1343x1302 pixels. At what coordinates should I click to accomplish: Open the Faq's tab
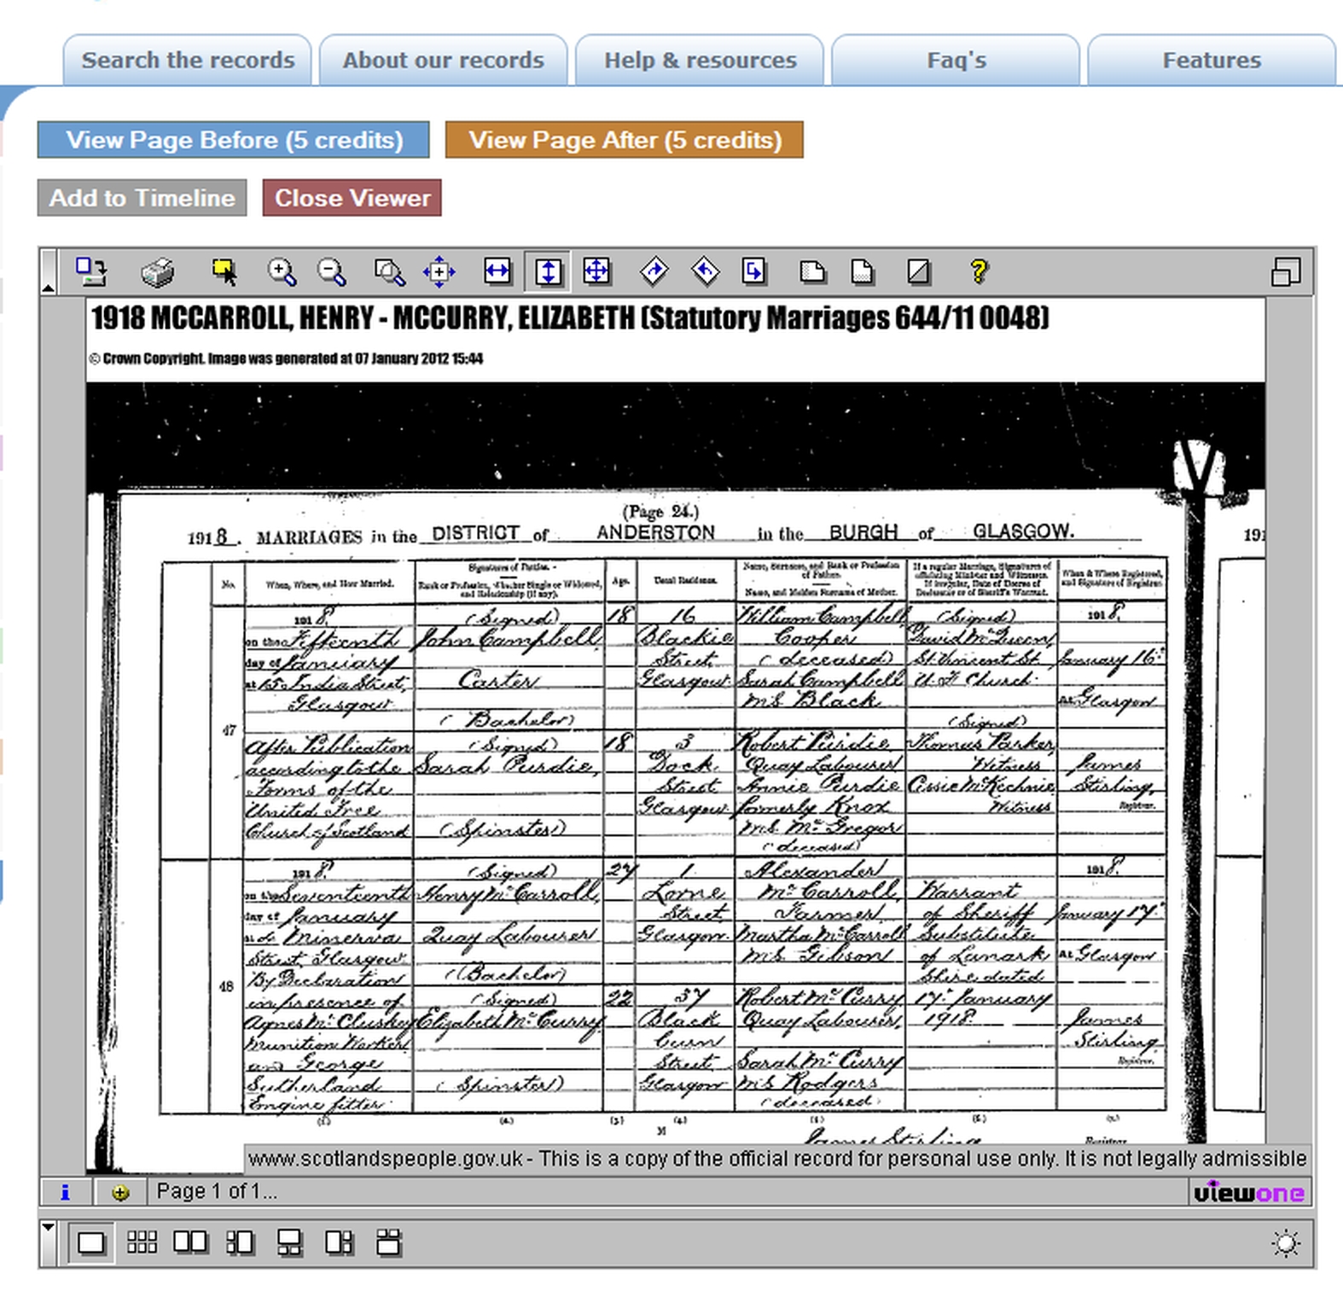click(956, 60)
